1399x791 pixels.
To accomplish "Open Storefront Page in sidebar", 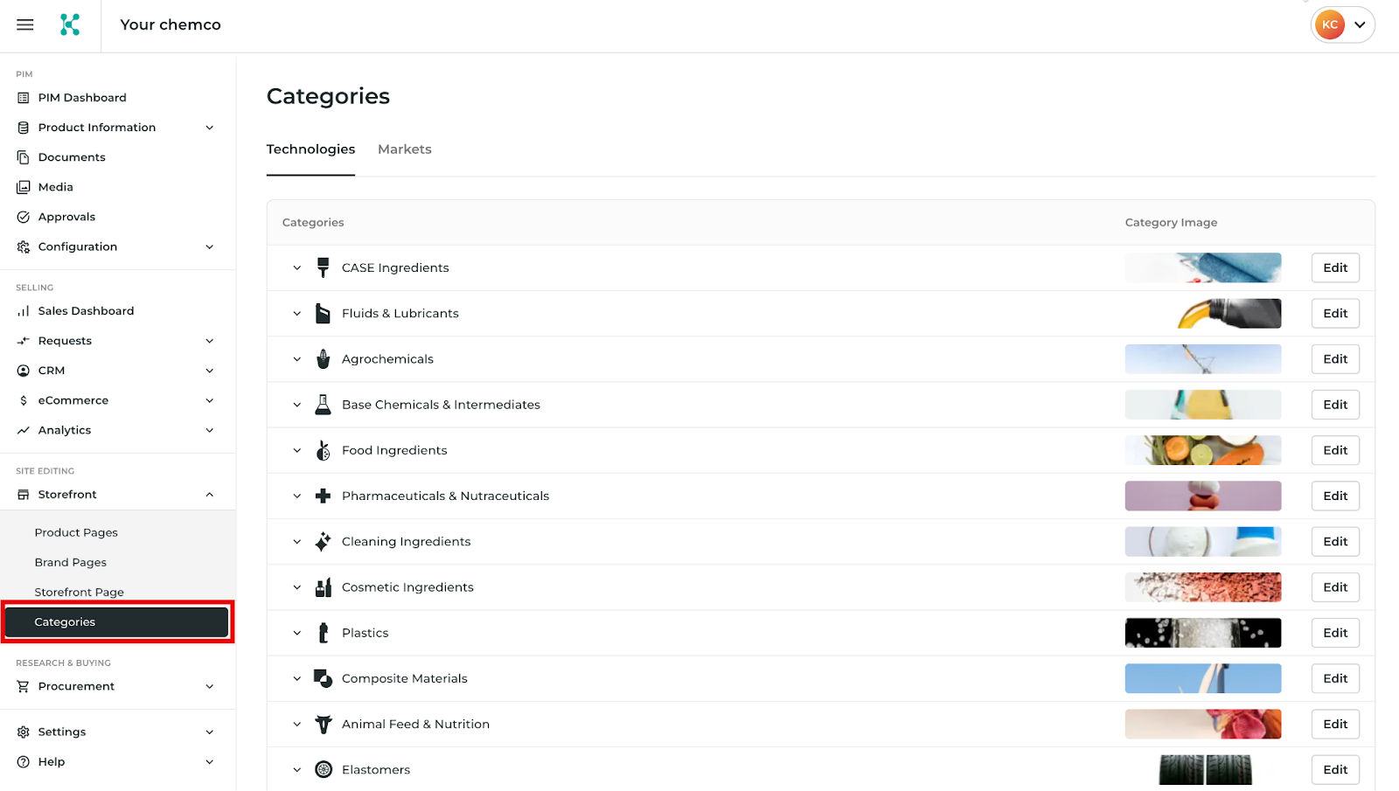I will [x=80, y=593].
